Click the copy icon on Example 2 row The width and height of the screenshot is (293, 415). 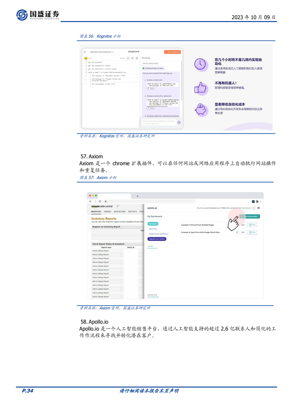(237, 232)
